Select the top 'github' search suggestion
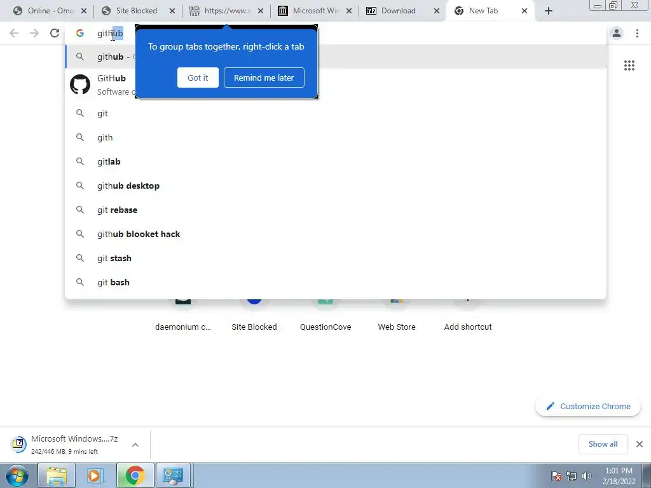 pyautogui.click(x=336, y=57)
